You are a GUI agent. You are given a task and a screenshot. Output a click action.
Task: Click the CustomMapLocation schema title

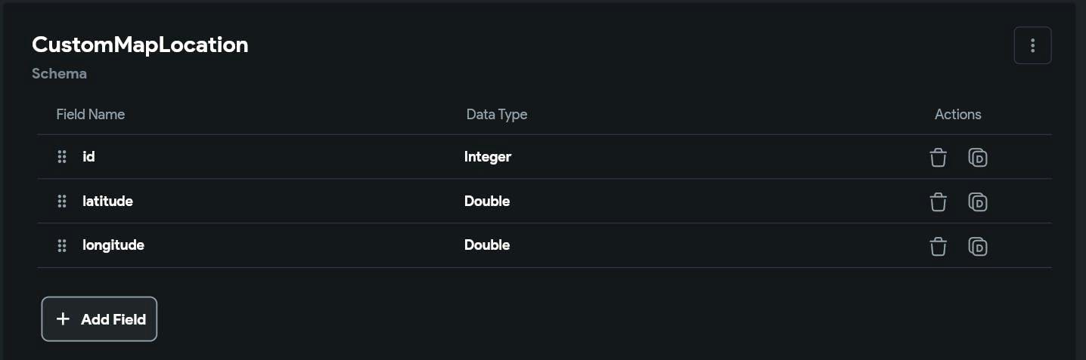140,45
